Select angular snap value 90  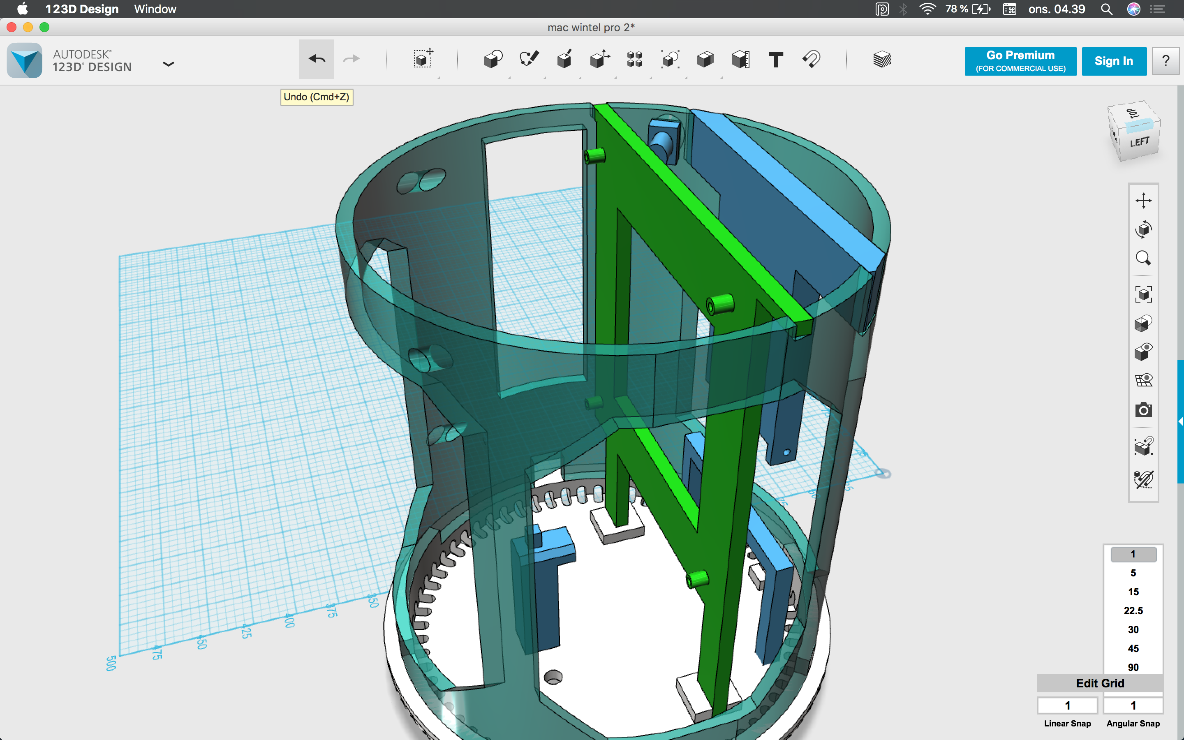[x=1133, y=668]
